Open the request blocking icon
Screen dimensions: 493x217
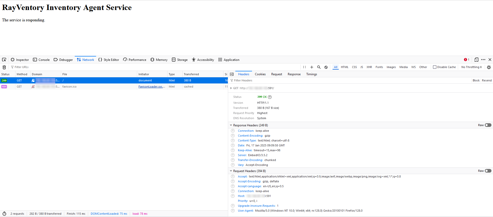pyautogui.click(x=326, y=67)
